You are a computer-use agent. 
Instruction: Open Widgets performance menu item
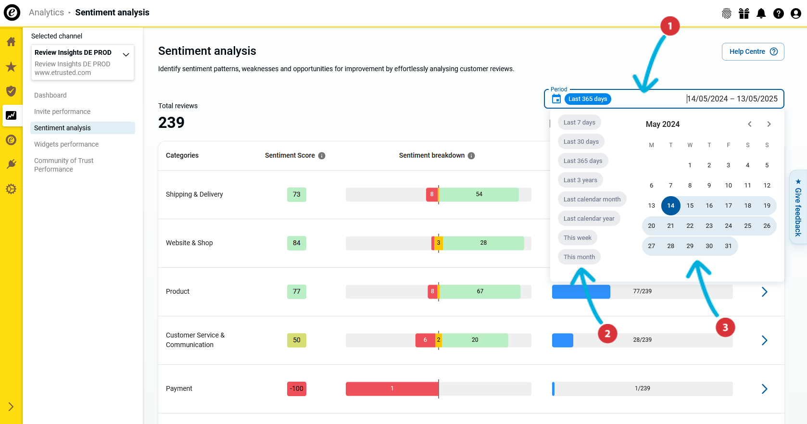[x=66, y=144]
